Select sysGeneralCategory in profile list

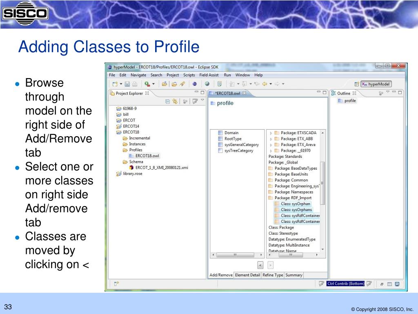(238, 144)
